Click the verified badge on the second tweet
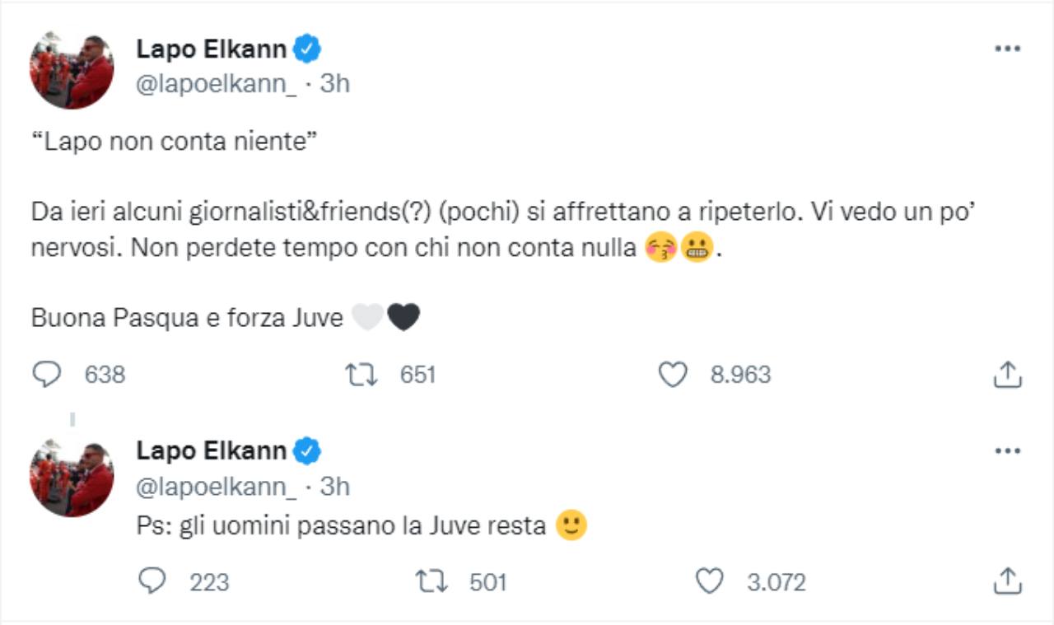This screenshot has height=625, width=1054. click(x=308, y=451)
